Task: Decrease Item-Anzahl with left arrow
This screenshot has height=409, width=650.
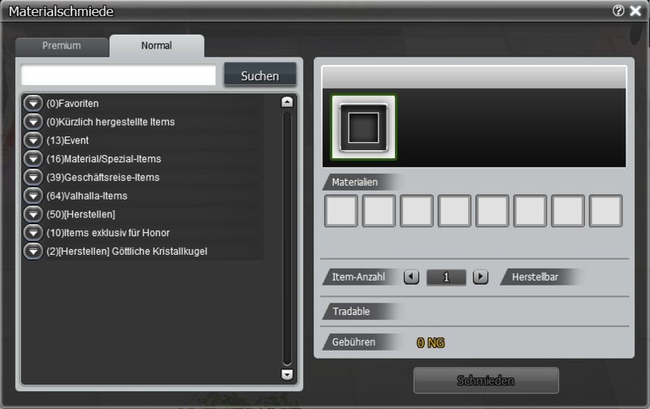Action: point(411,277)
